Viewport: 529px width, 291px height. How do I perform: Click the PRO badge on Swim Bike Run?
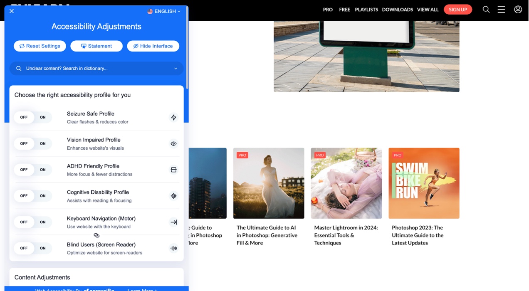398,155
